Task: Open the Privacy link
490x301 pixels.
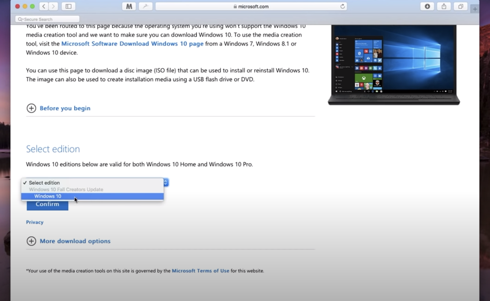Action: [x=35, y=222]
